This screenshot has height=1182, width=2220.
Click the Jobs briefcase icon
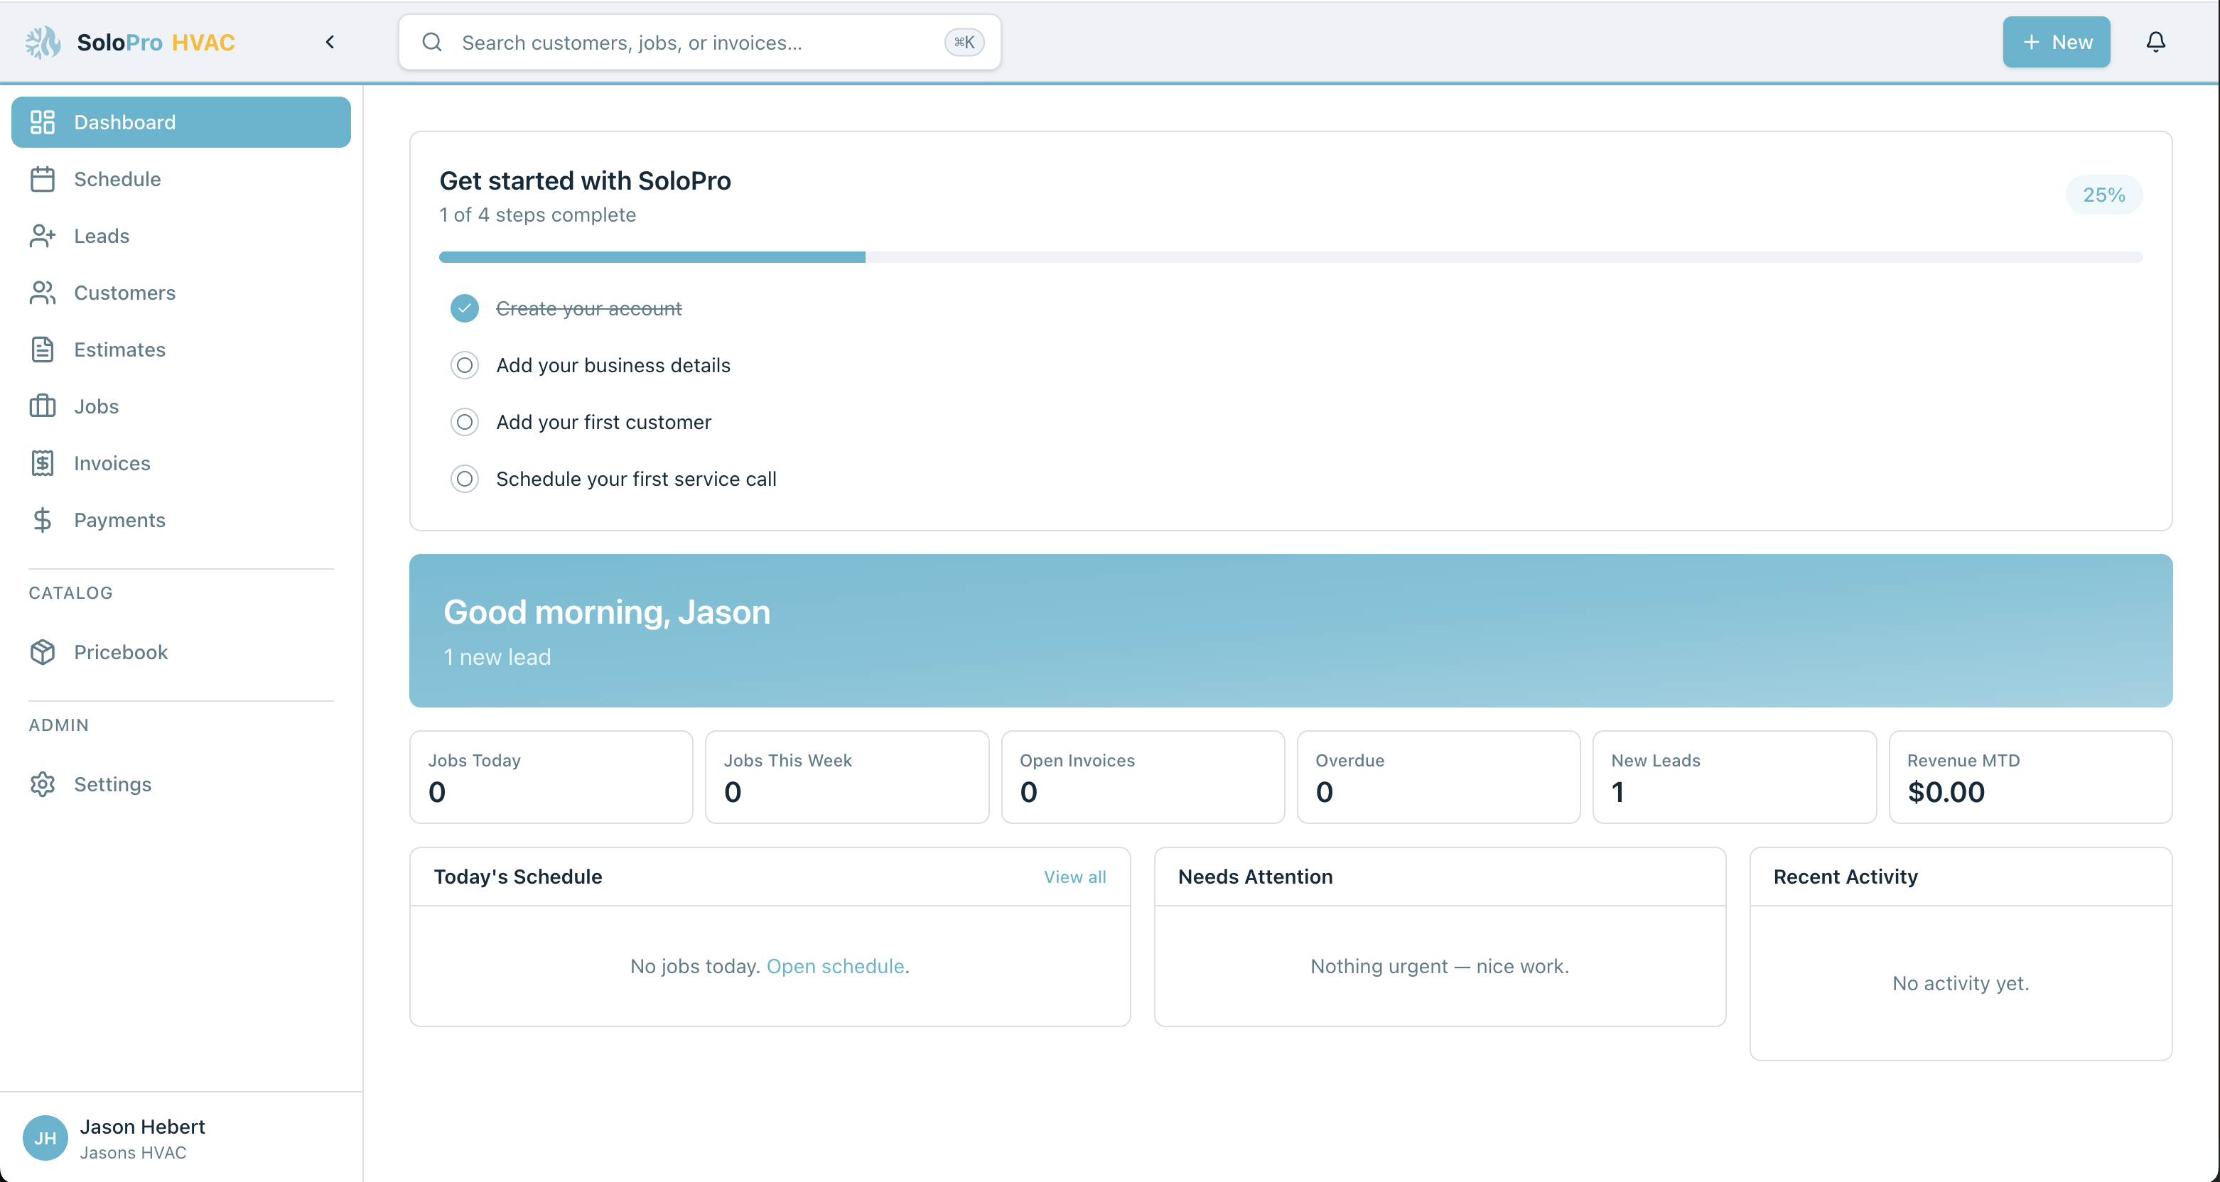point(42,406)
